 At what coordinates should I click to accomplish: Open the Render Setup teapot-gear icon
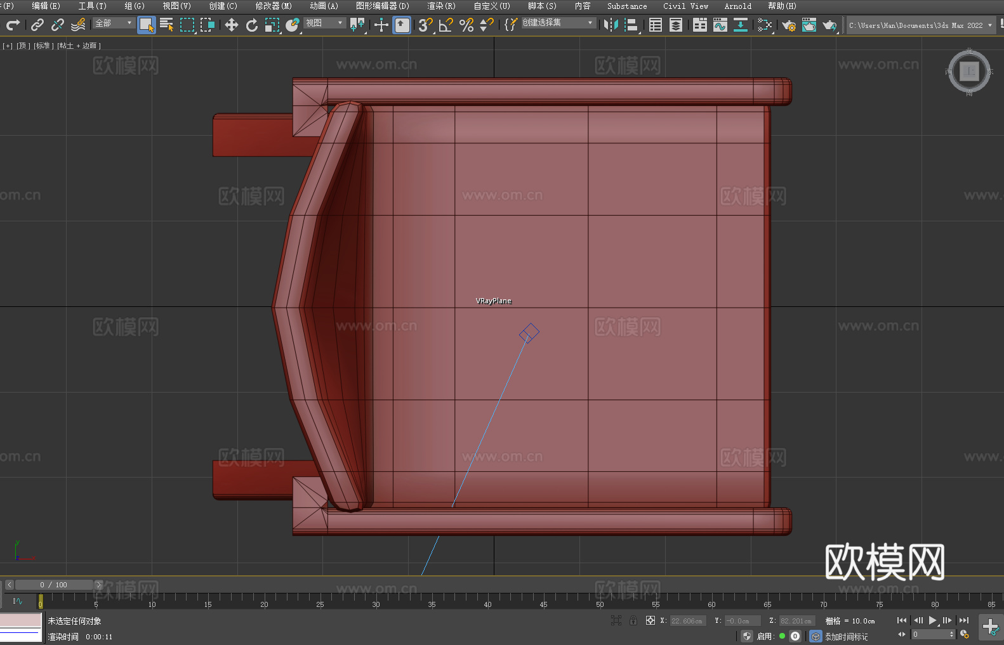coord(789,25)
